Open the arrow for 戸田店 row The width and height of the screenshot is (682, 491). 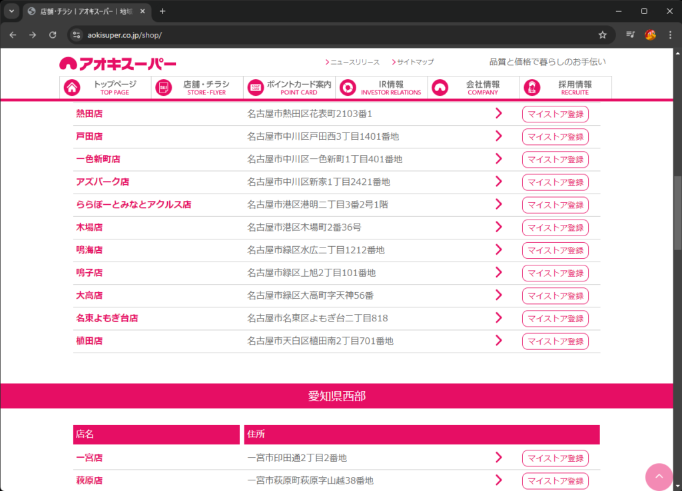click(x=499, y=136)
